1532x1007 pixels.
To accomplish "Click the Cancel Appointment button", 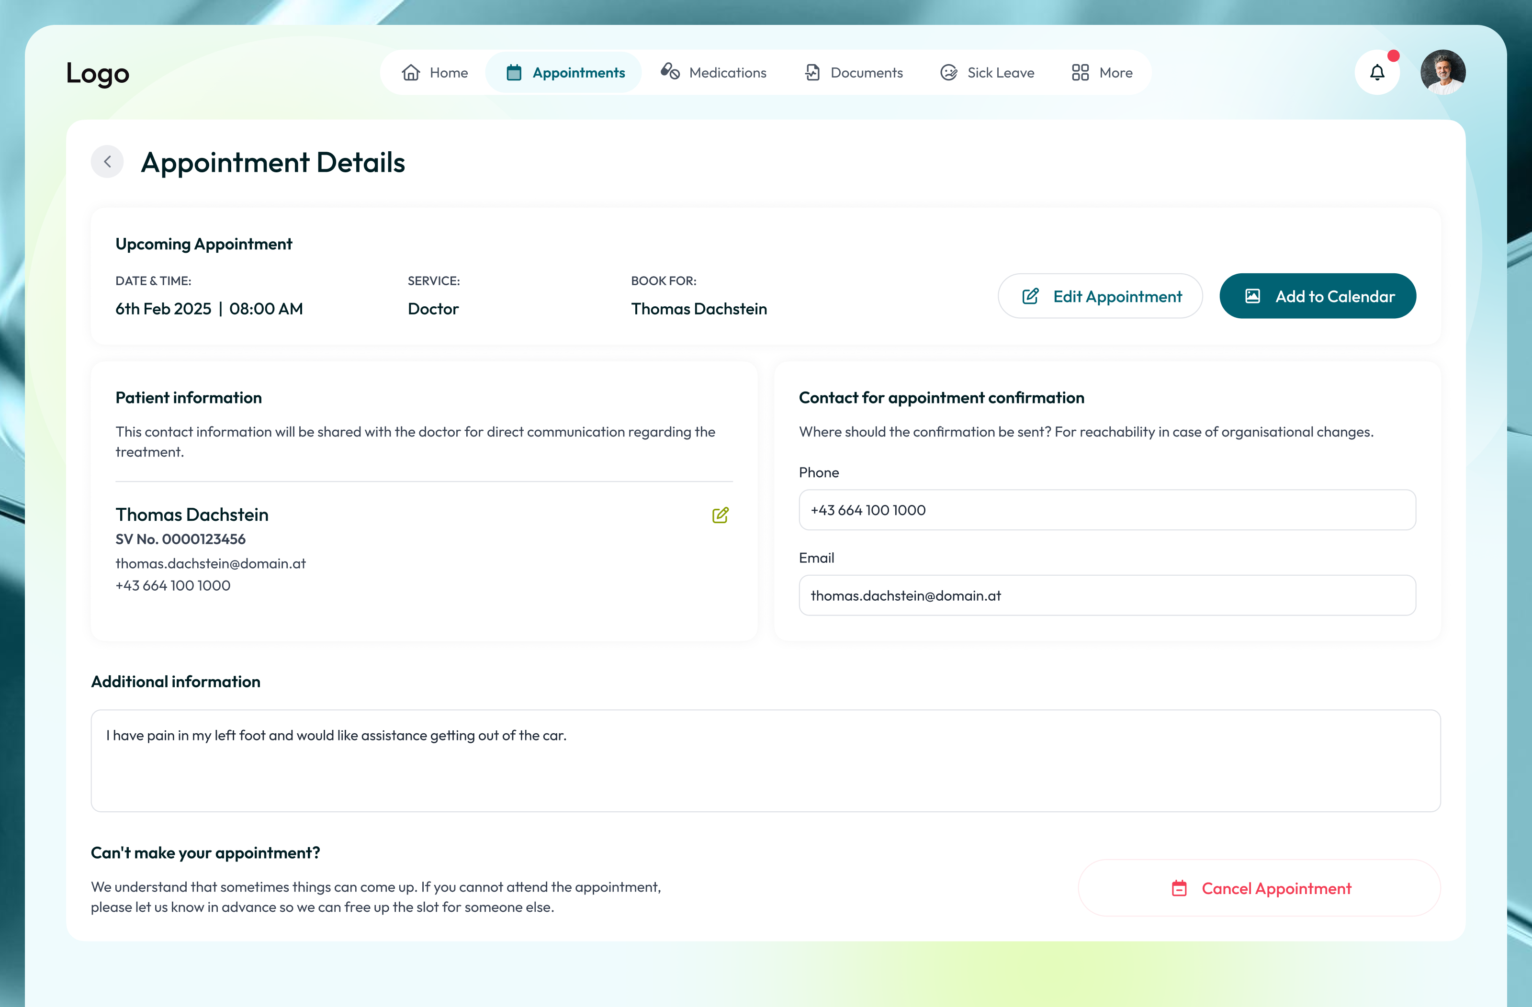I will (x=1259, y=888).
